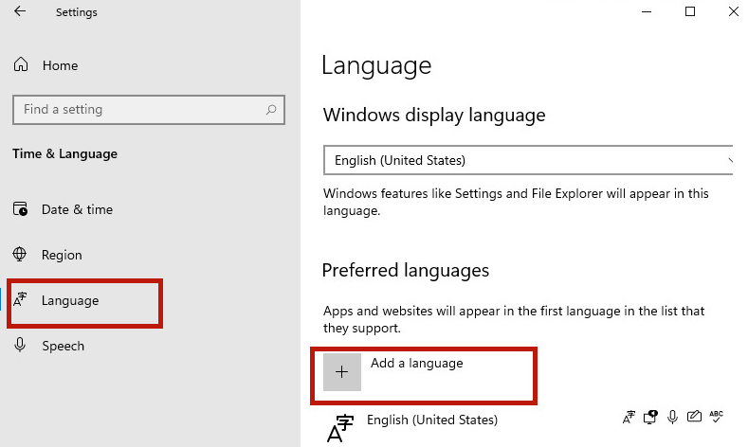Click the Speech microphone icon in sidebar
748x447 pixels.
point(20,346)
